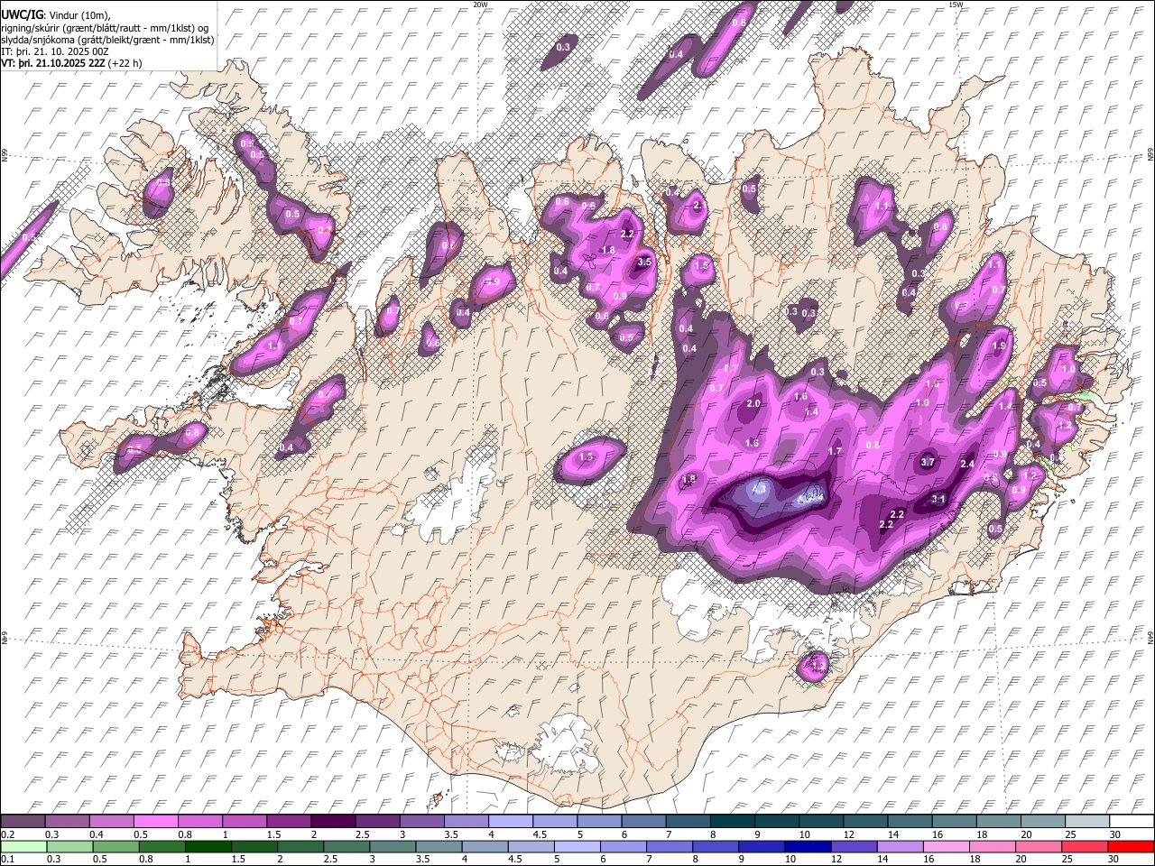Click the 4.3 precipitation maximum on the map
The height and width of the screenshot is (866, 1155).
point(759,490)
